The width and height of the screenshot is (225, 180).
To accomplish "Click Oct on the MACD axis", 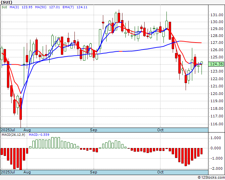I will [160, 172].
